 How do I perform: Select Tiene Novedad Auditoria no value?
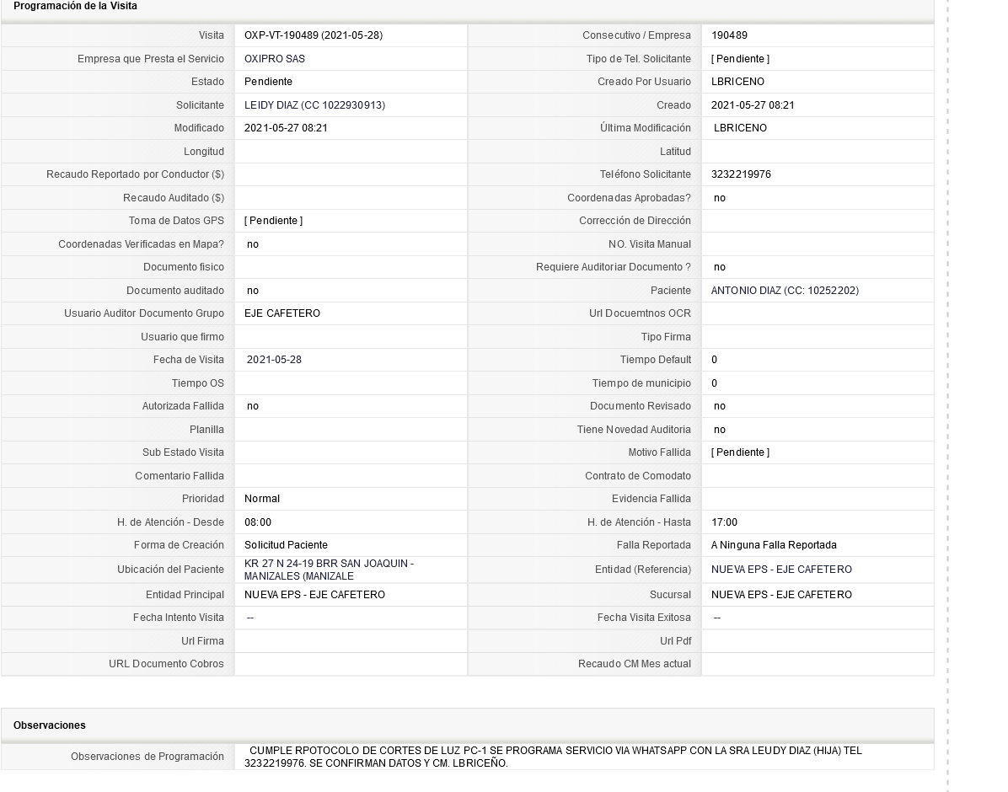[720, 430]
